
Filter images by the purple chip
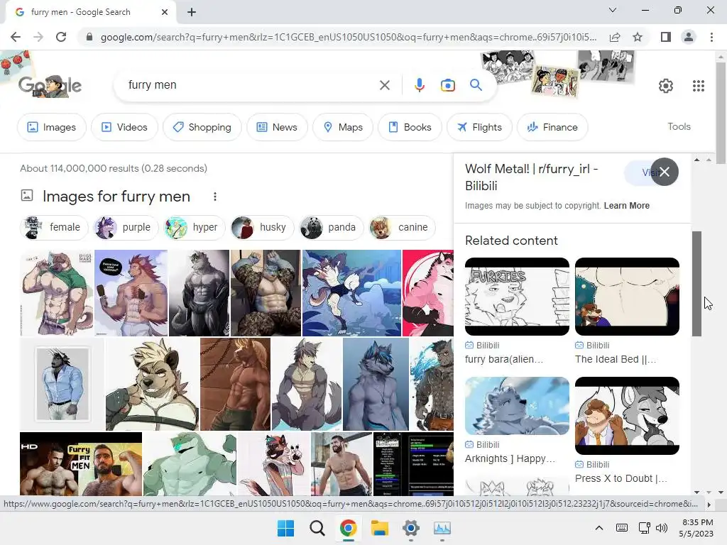pyautogui.click(x=126, y=228)
